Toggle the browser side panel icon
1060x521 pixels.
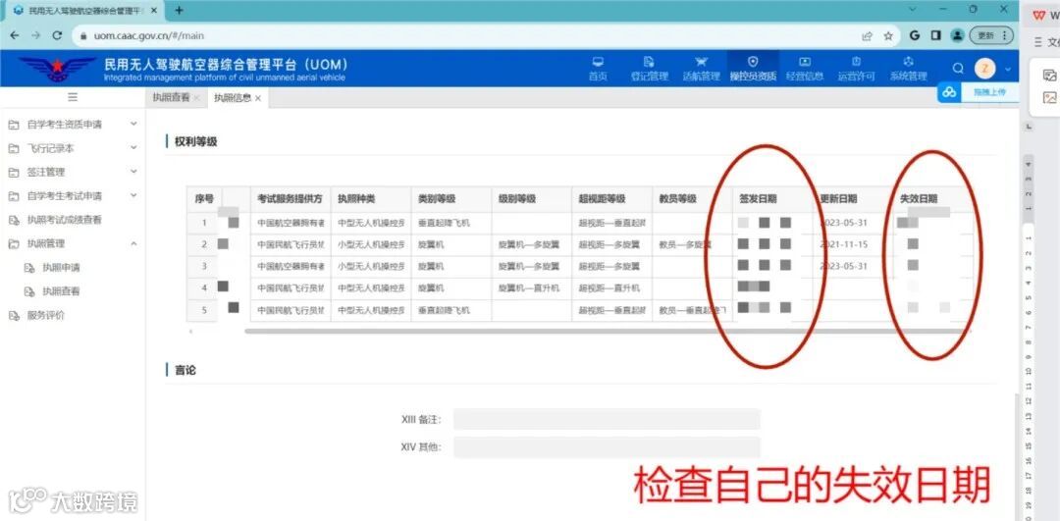point(935,36)
